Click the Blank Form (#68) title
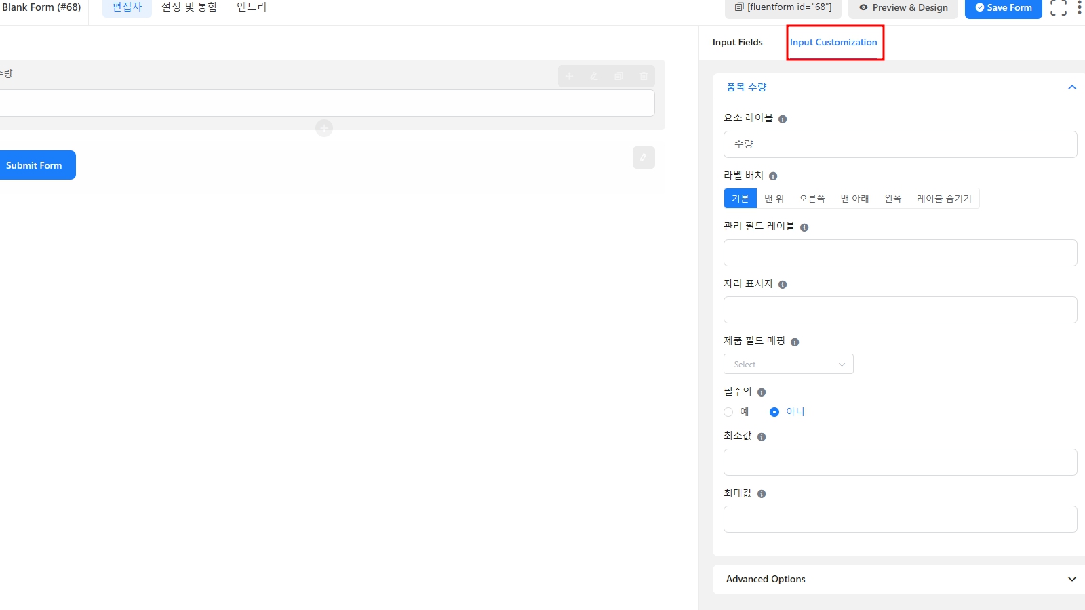Image resolution: width=1085 pixels, height=610 pixels. (x=41, y=7)
